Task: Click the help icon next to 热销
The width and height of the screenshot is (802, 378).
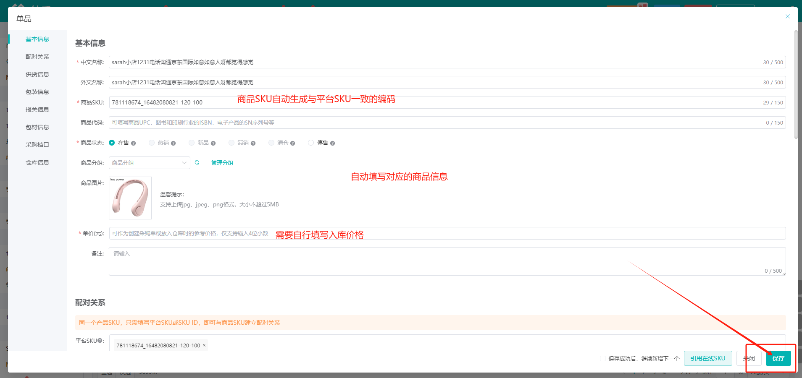Action: tap(173, 143)
